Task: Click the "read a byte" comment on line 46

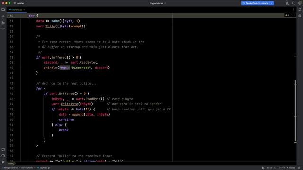Action: point(120,99)
